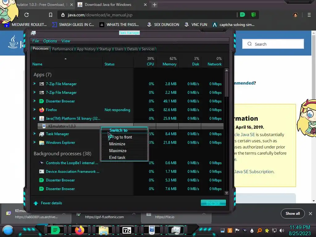The height and width of the screenshot is (237, 316).
Task: Click the 7-Zip icon in first Apps row
Action: pyautogui.click(x=42, y=84)
